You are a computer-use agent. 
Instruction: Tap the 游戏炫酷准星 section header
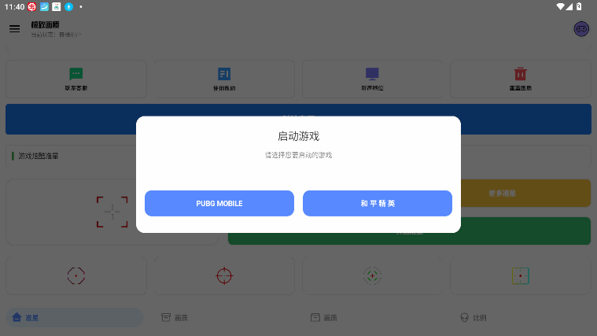(38, 156)
